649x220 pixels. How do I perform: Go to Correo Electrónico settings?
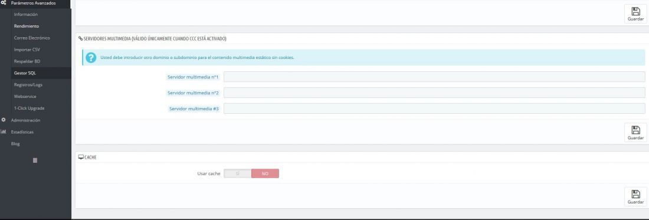pyautogui.click(x=32, y=38)
